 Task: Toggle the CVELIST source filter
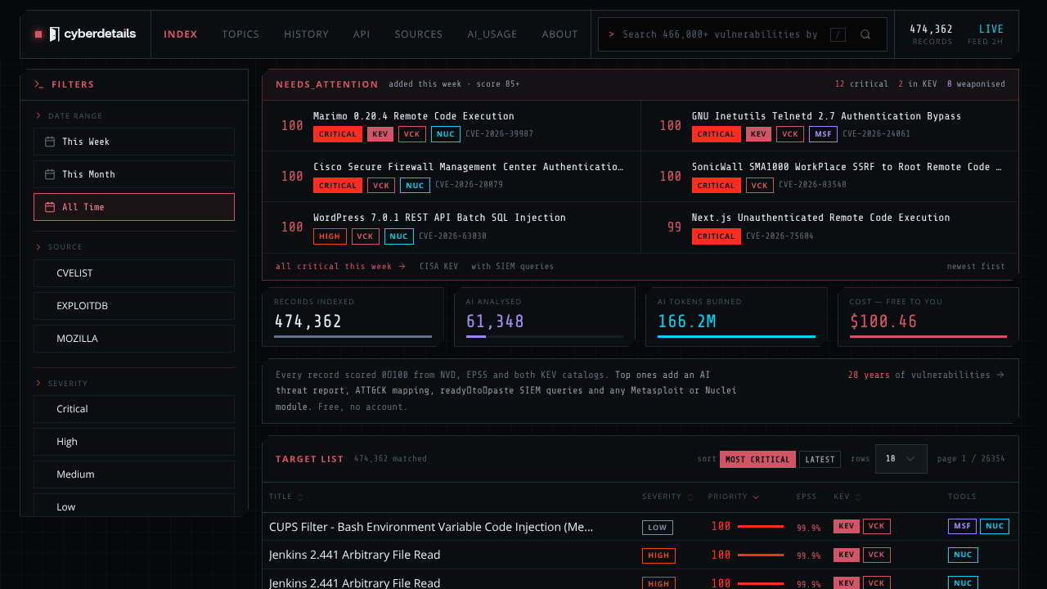coord(134,273)
